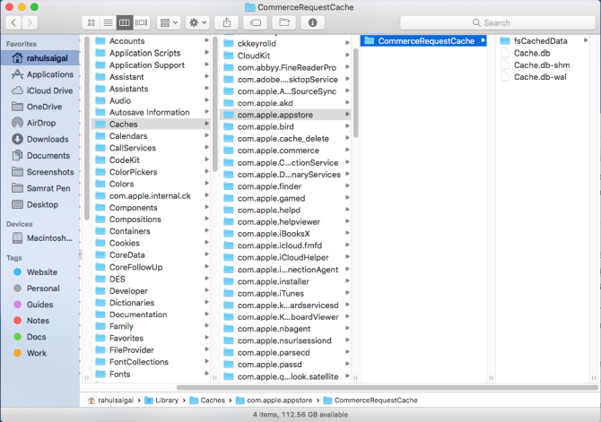This screenshot has width=601, height=422.
Task: Click the Edit Tags toolbar button
Action: (256, 23)
